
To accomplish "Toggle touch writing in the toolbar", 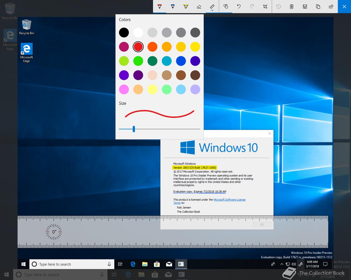I will click(x=226, y=6).
